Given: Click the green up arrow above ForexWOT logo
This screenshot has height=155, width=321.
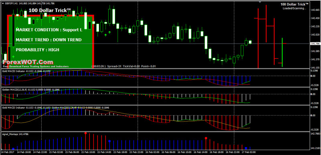Looking at the screenshot, I should 13,57.
